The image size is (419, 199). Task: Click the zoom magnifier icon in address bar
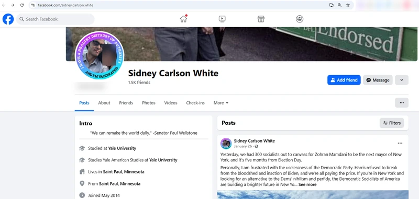click(339, 5)
